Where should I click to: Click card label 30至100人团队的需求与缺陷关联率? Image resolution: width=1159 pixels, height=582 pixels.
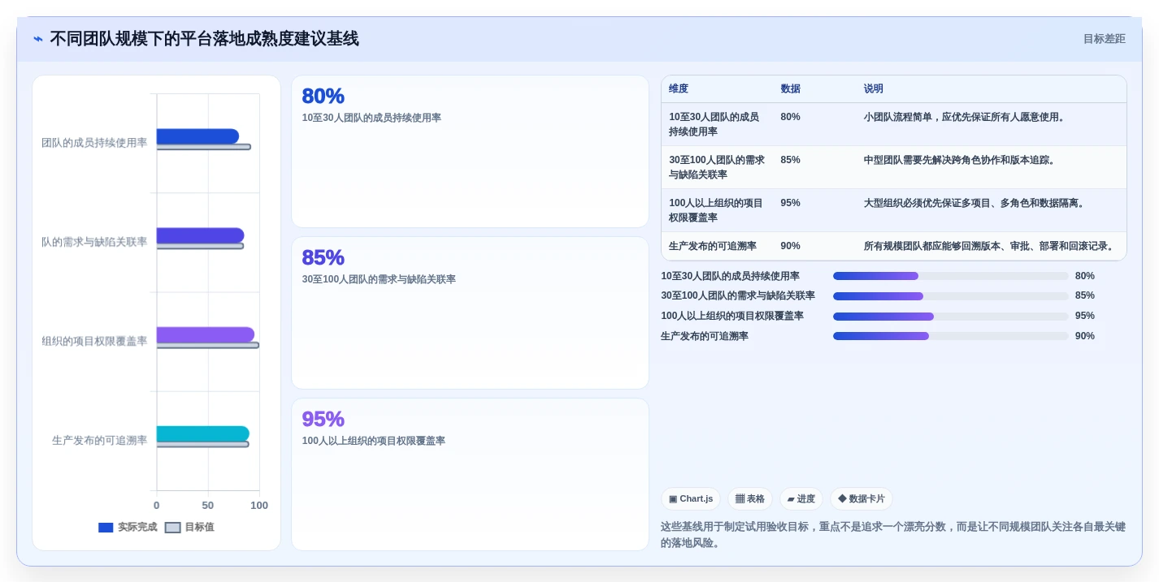[x=379, y=279]
